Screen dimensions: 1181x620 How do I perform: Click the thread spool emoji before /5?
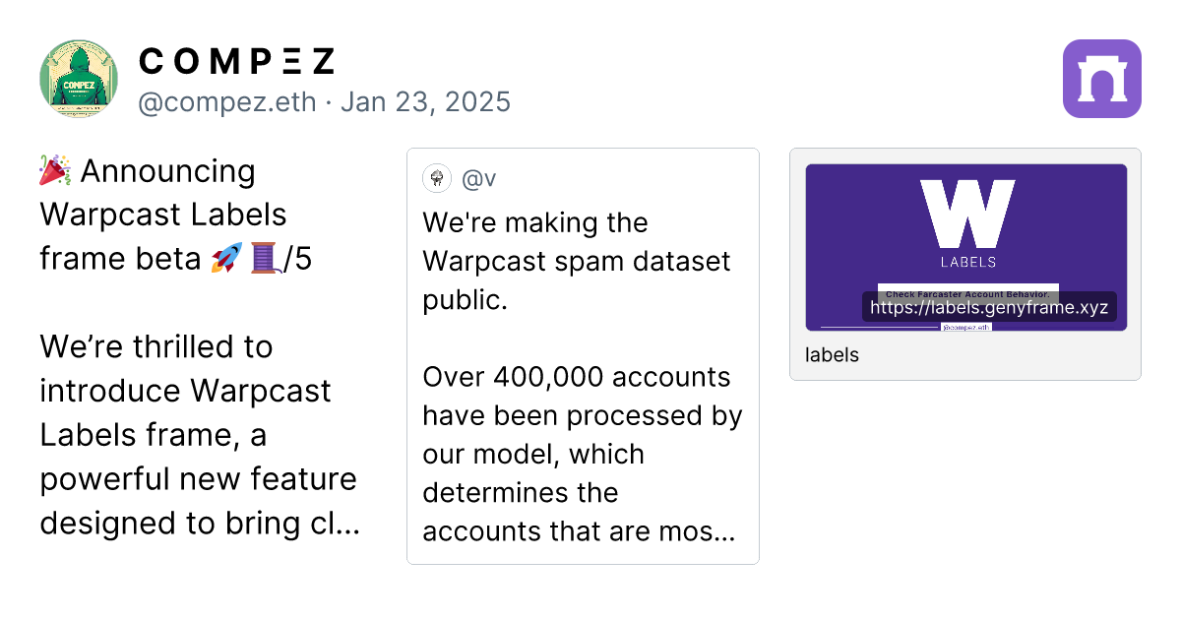click(262, 259)
